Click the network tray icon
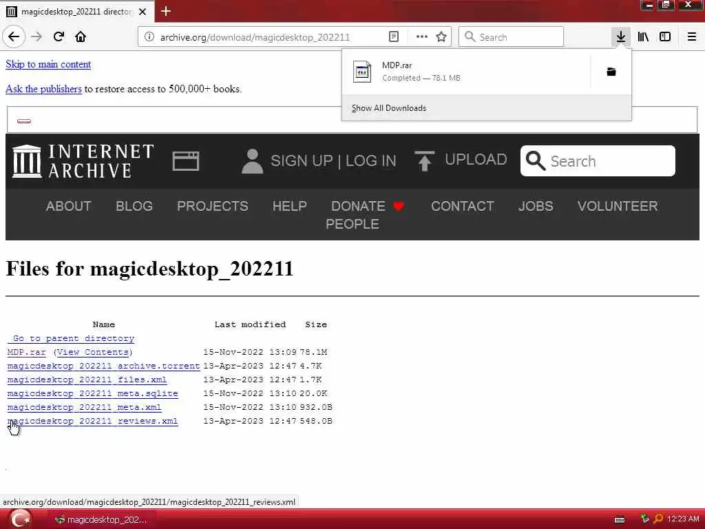This screenshot has width=705, height=529. [x=644, y=519]
